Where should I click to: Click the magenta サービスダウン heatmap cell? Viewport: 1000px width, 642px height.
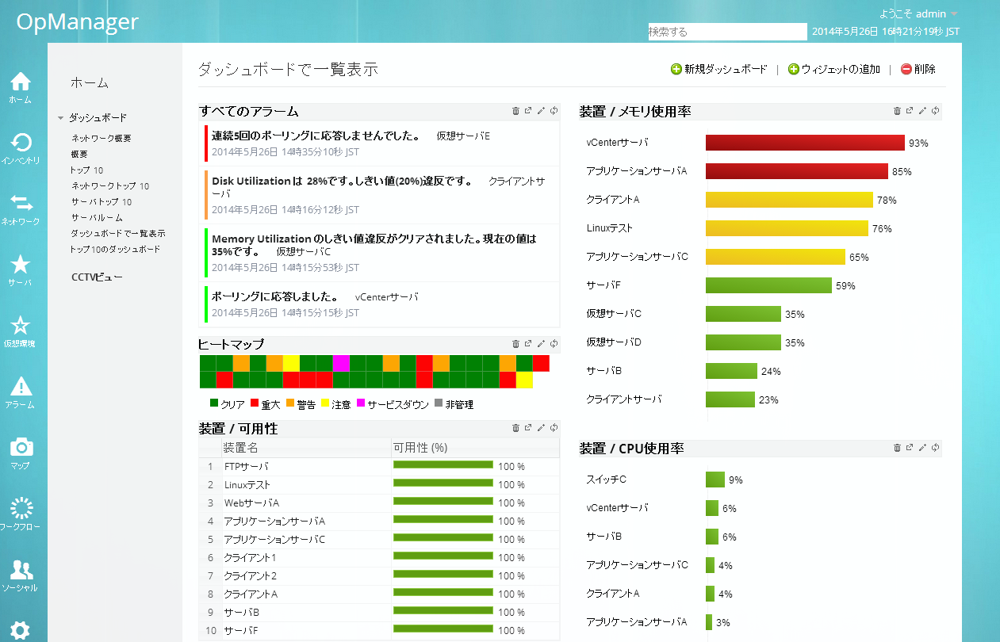click(x=341, y=363)
